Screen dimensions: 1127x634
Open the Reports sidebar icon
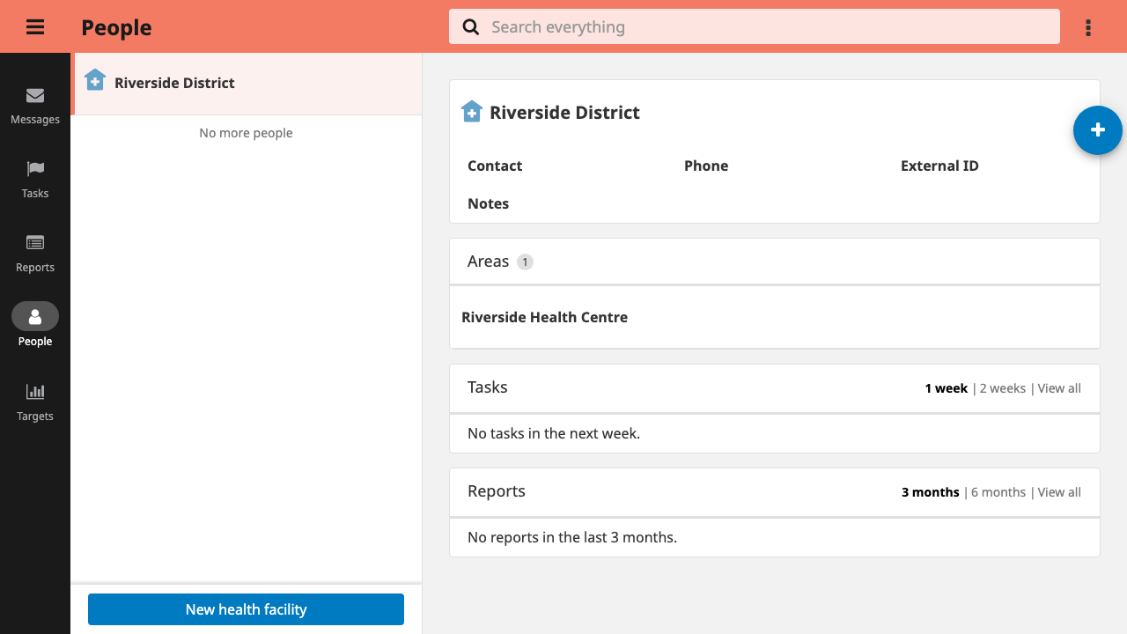(x=35, y=243)
